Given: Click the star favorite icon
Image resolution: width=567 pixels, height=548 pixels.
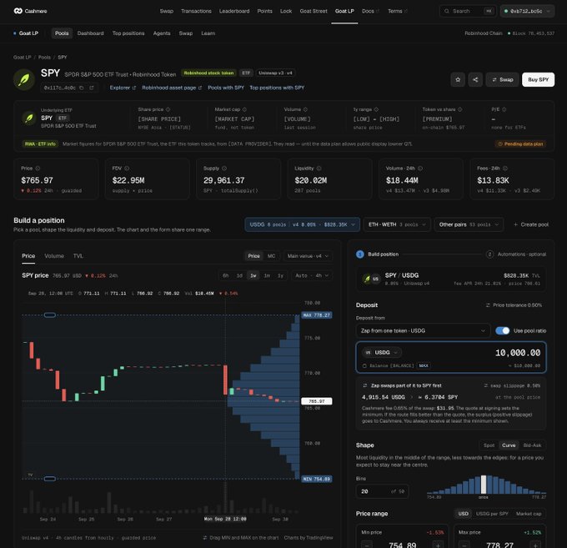Looking at the screenshot, I should [x=458, y=79].
